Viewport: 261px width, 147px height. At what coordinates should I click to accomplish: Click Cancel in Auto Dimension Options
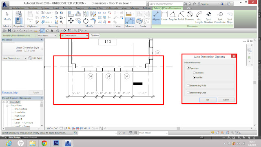(226, 100)
